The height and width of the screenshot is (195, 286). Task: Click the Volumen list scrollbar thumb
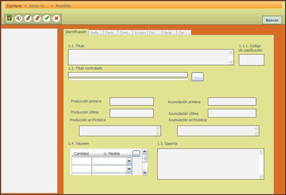[145, 158]
